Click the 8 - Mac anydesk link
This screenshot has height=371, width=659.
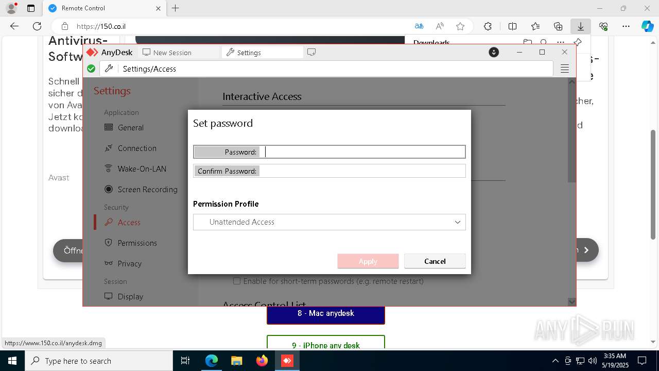point(326,313)
